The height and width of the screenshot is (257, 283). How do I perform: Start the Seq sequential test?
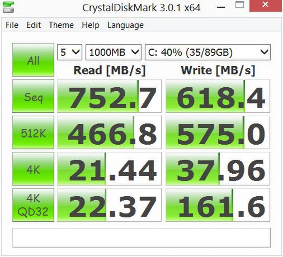[33, 96]
